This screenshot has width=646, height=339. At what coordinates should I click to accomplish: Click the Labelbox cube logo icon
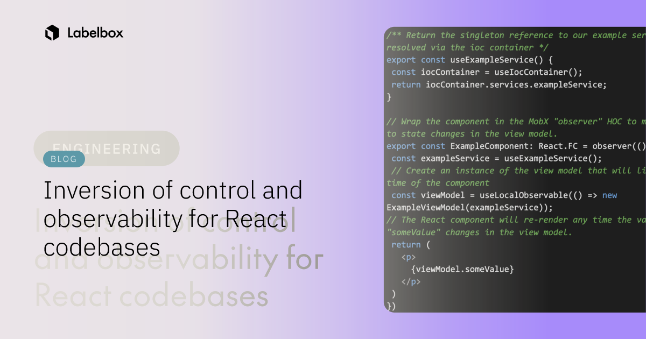(52, 33)
